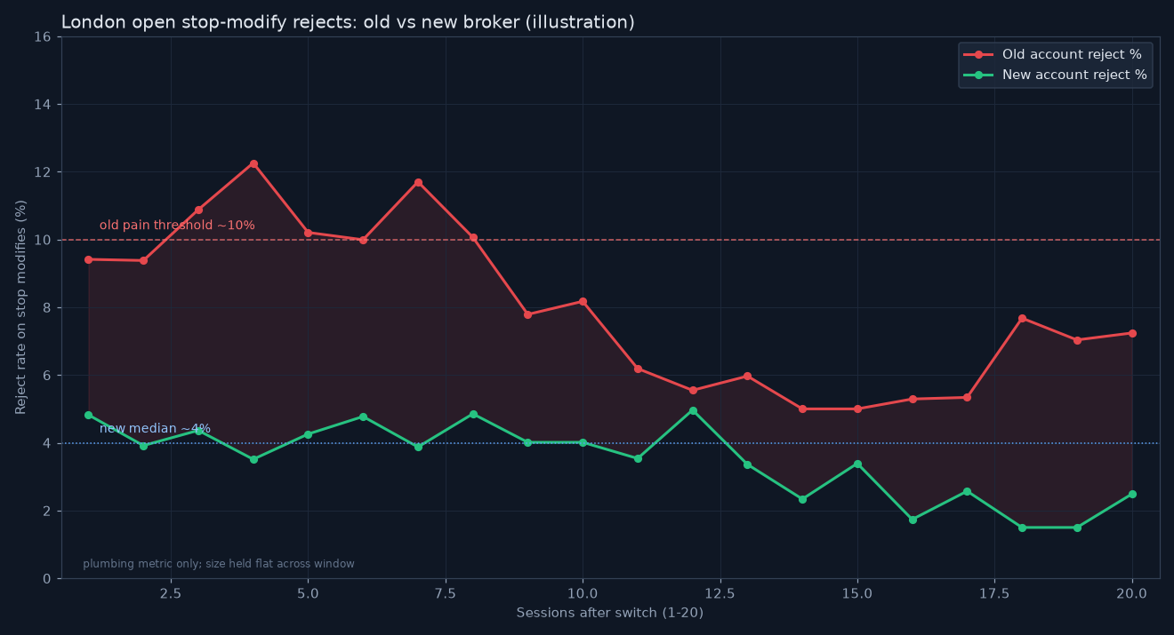
Task: Click the x-axis tick label 12.5
Action: 720,592
